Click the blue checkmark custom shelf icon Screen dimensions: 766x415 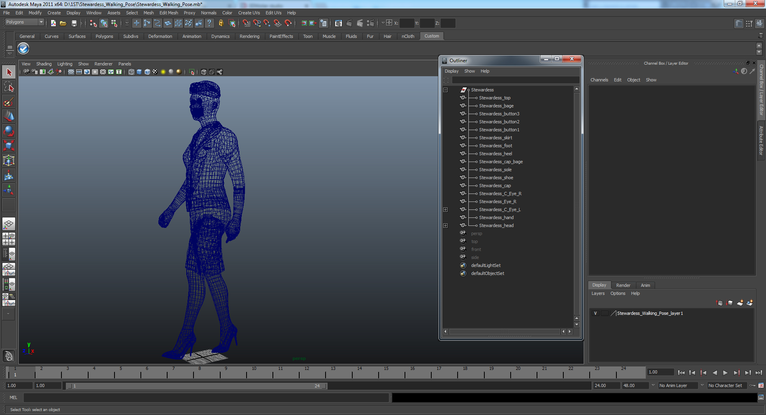(24, 49)
